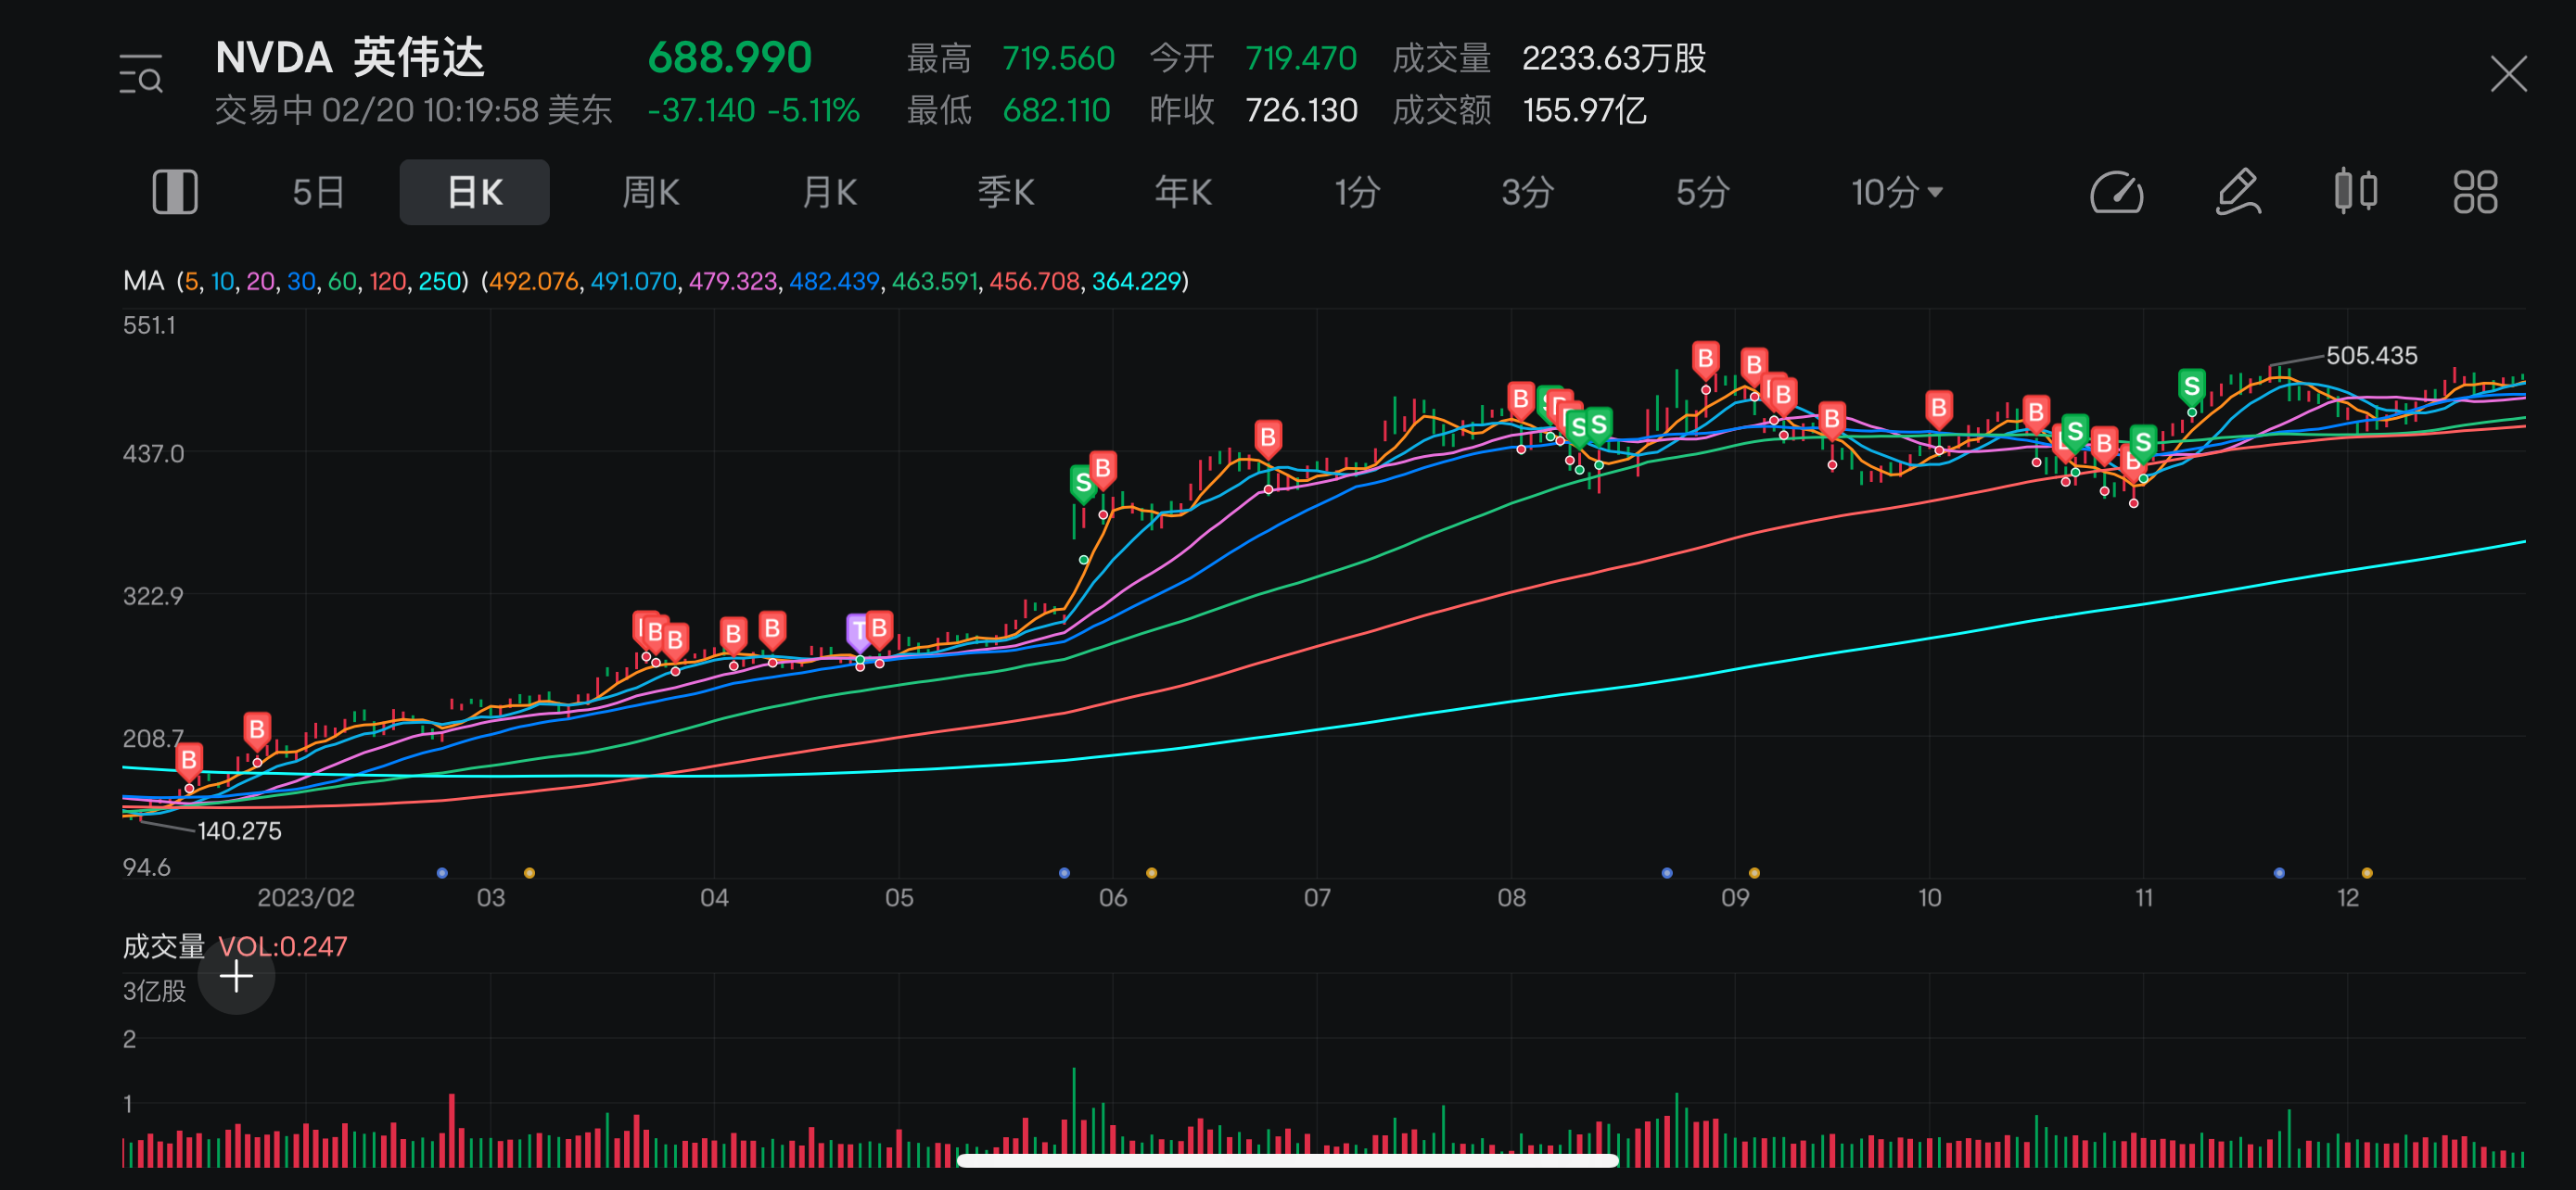
Task: Select the pencil drawing tool icon
Action: [x=2237, y=192]
